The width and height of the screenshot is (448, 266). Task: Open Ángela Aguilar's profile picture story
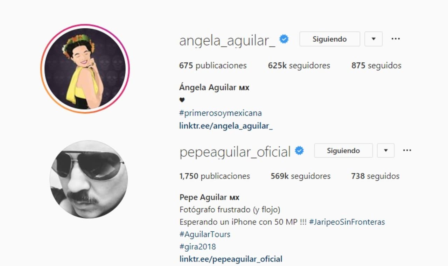click(x=85, y=69)
